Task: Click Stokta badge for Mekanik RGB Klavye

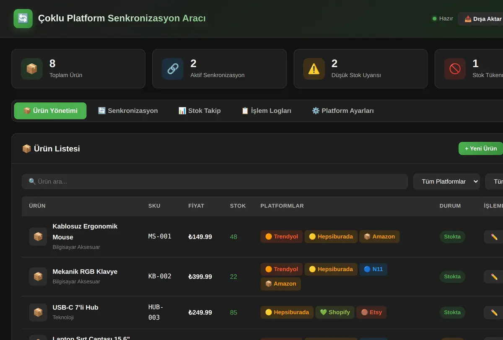Action: point(452,276)
